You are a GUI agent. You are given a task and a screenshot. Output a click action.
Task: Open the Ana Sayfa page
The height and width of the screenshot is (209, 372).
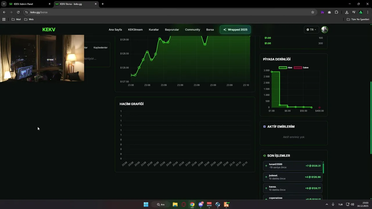115,30
